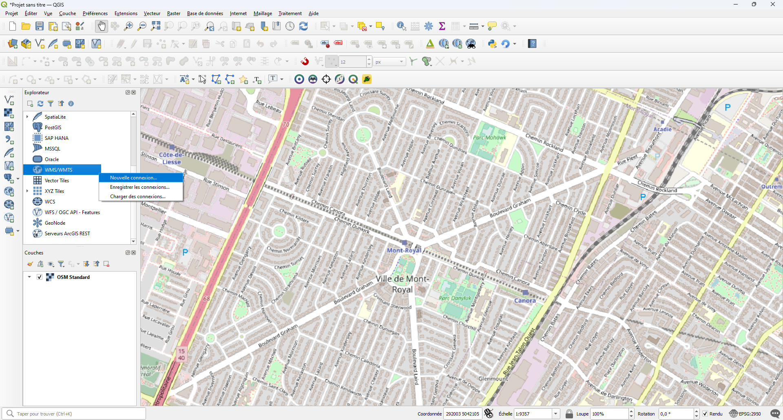The height and width of the screenshot is (420, 783).
Task: Click the Refresh map icon
Action: (x=303, y=27)
